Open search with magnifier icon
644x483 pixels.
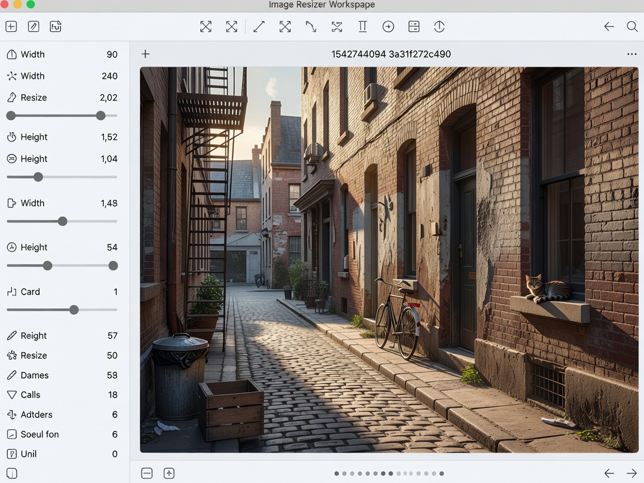click(x=632, y=27)
